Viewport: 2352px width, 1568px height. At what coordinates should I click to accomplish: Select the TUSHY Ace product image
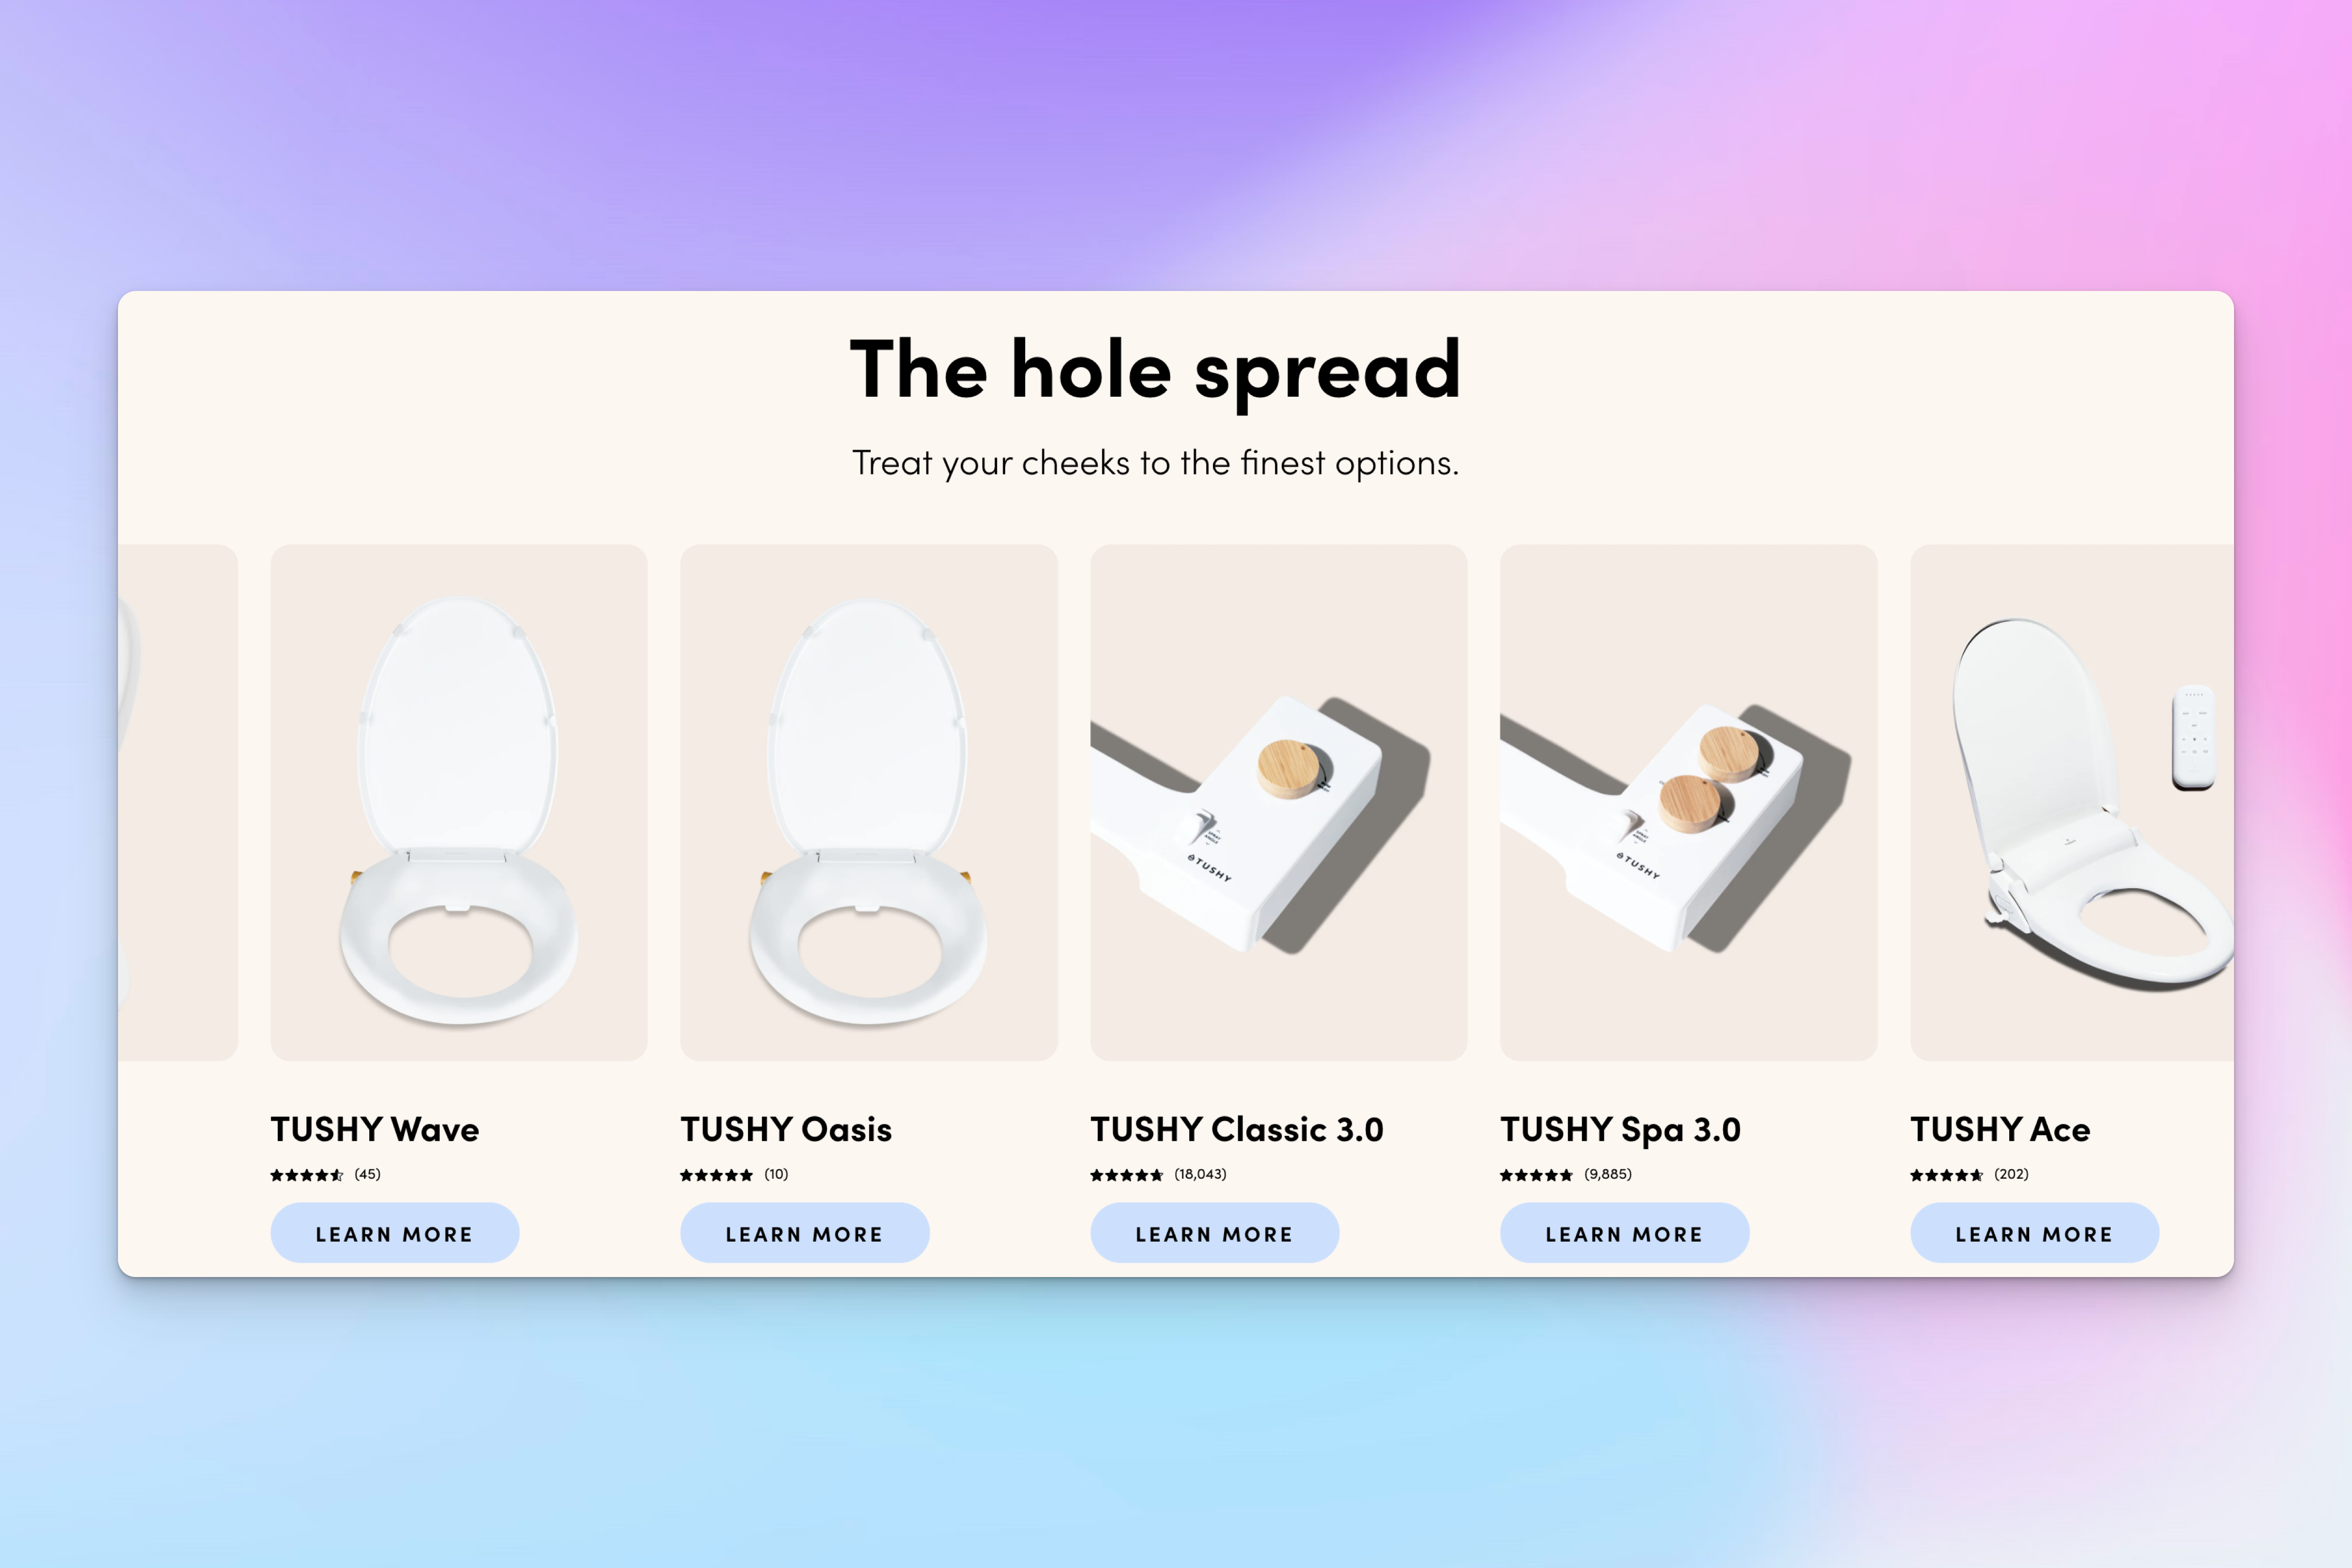coord(2072,802)
